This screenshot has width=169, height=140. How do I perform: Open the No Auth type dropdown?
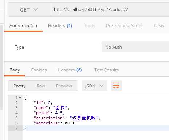(x=135, y=47)
